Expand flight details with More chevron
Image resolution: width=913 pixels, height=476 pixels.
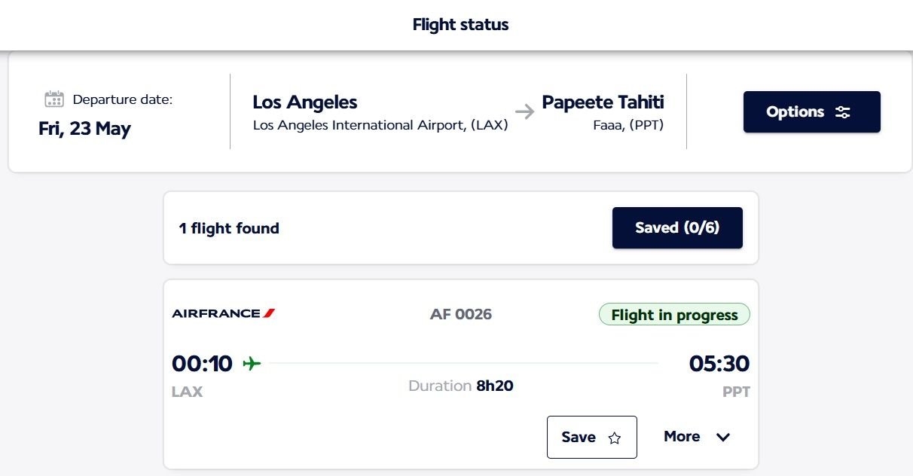click(723, 438)
